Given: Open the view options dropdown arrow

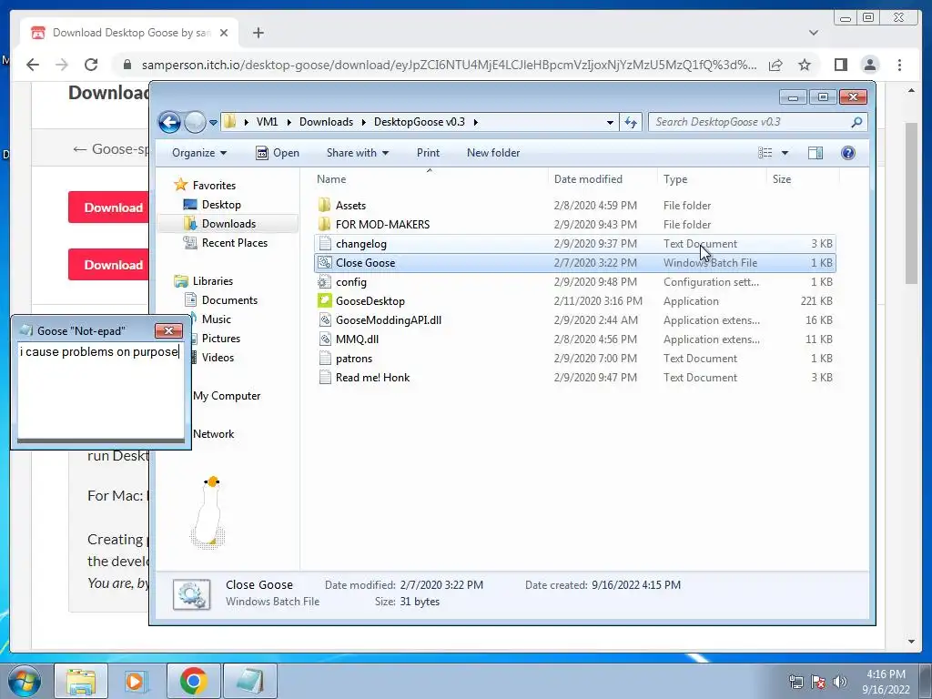Looking at the screenshot, I should point(785,153).
